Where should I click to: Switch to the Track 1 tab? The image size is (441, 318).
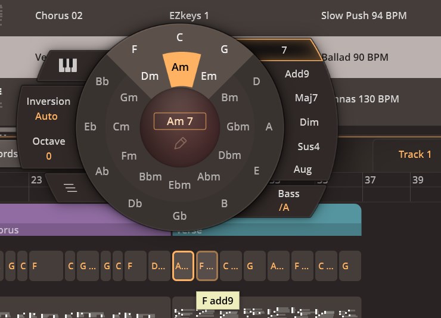[415, 154]
